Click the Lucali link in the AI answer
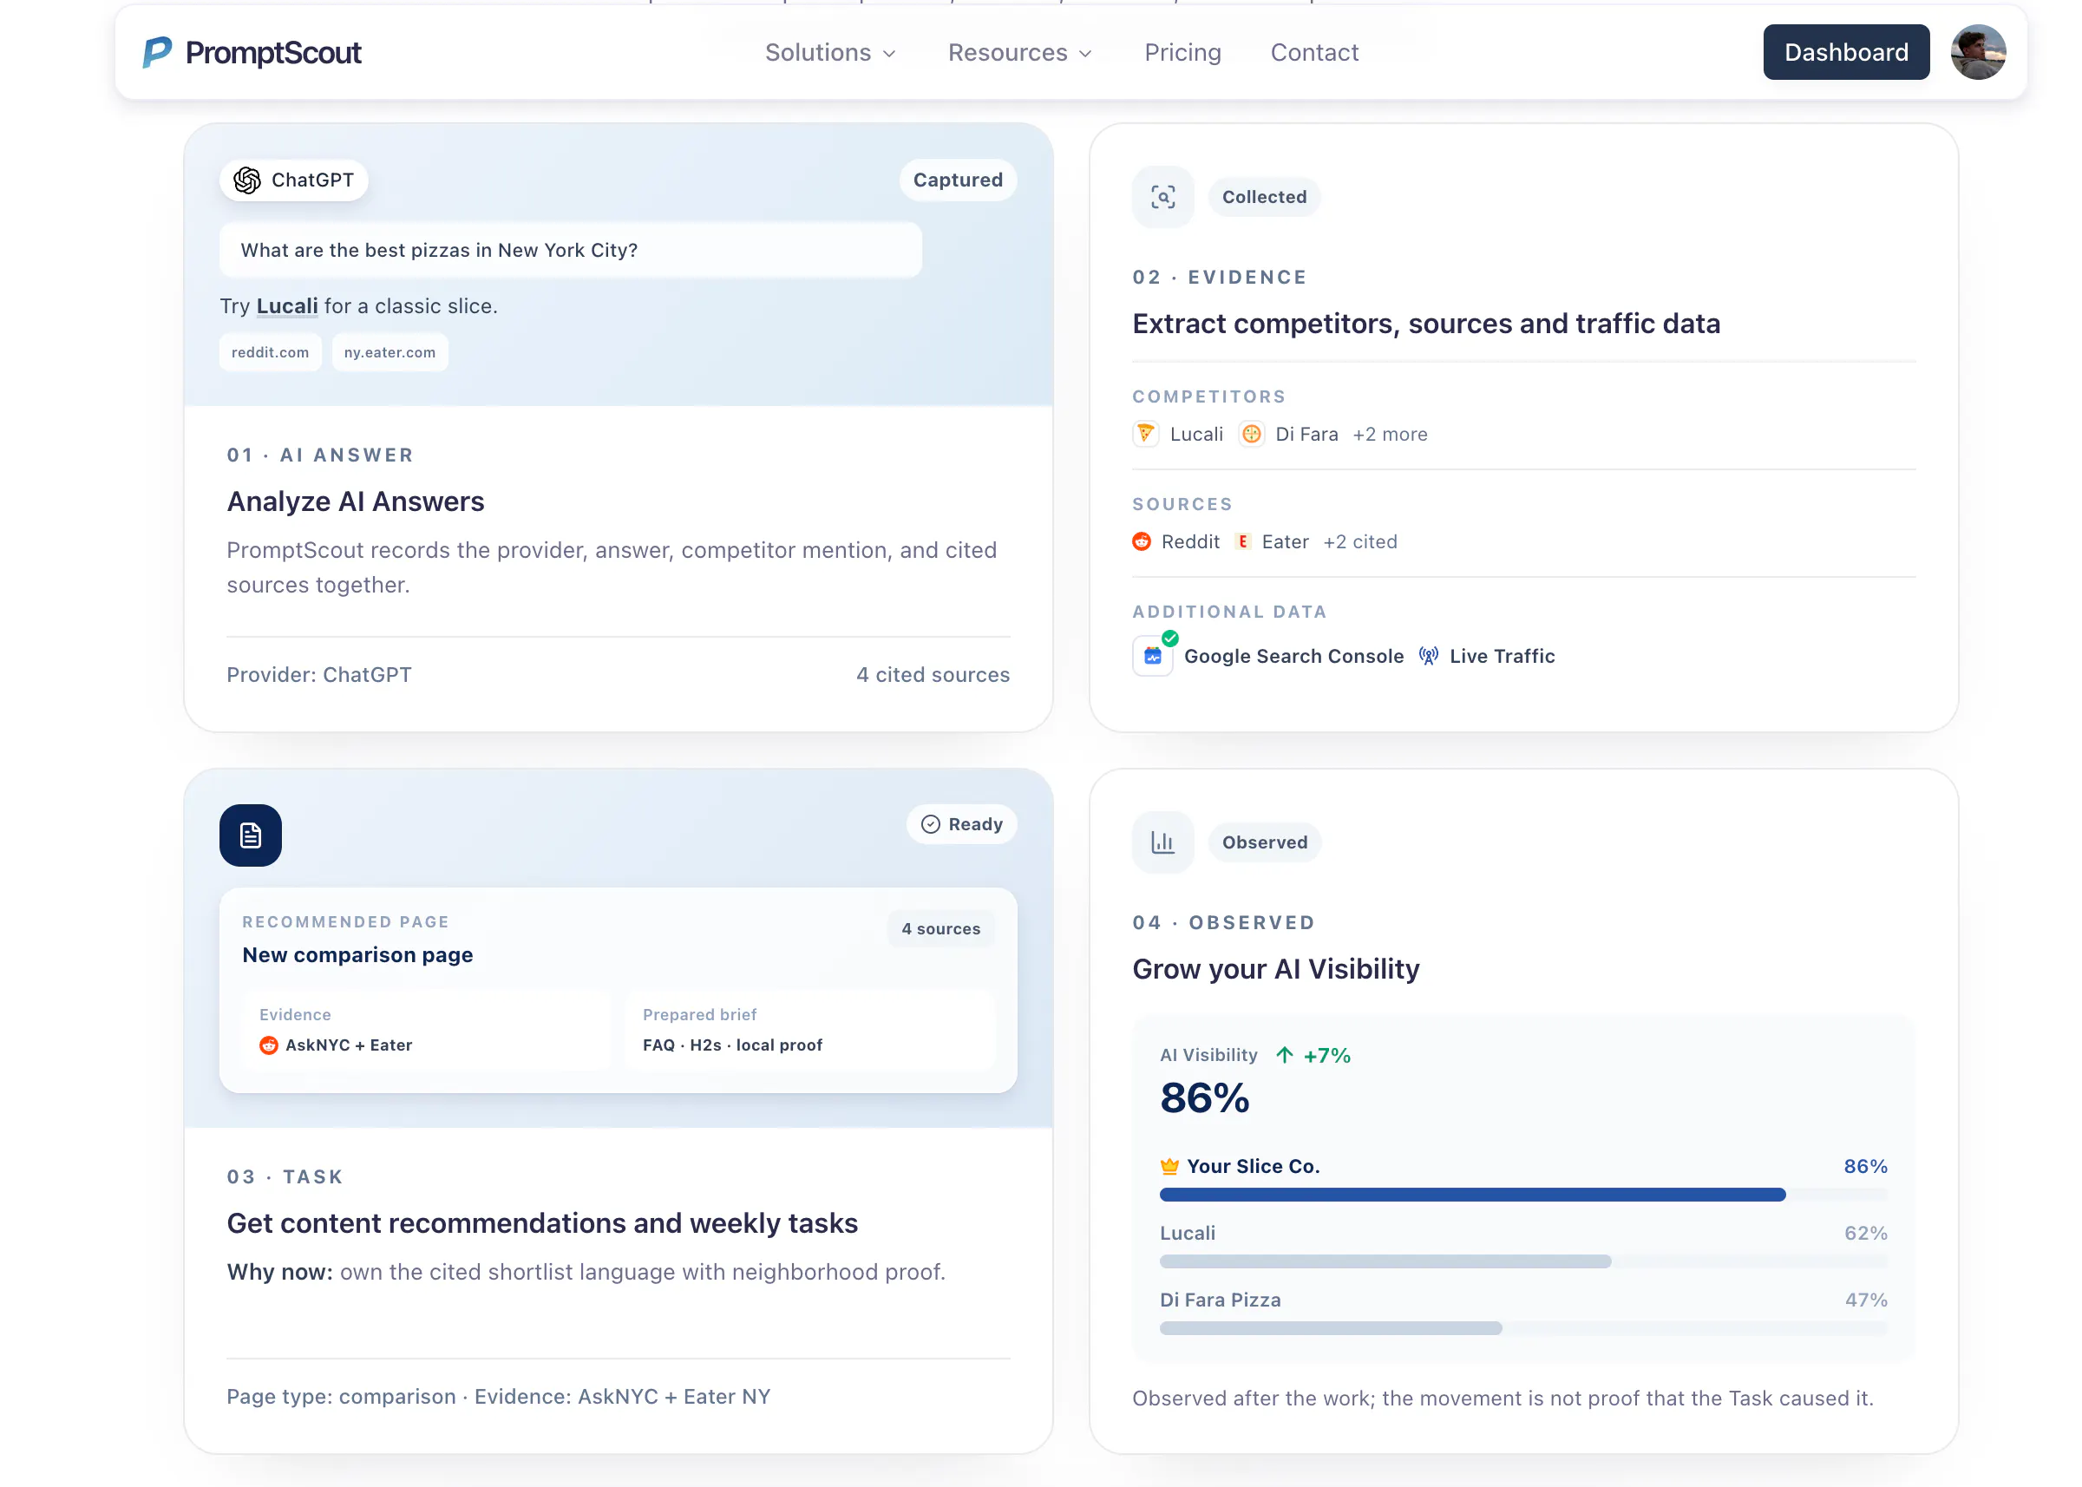Viewport: 2082px width, 1487px height. (287, 306)
